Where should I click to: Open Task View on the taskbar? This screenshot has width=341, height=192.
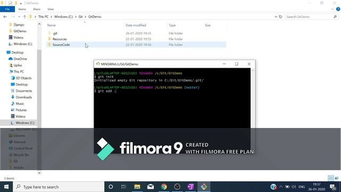click(x=124, y=187)
